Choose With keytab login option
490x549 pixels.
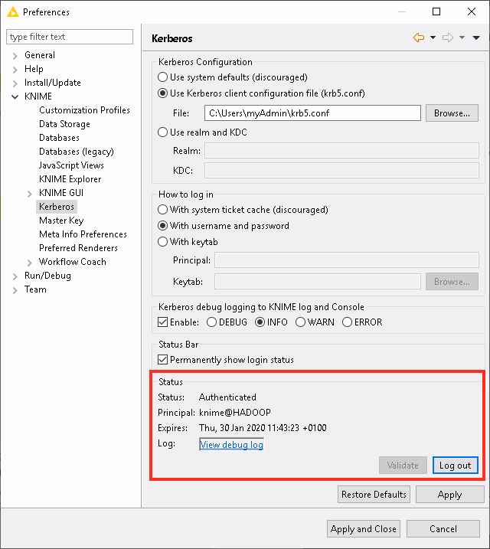click(x=163, y=242)
